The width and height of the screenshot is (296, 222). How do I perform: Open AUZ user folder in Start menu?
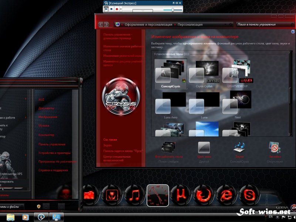pyautogui.click(x=41, y=100)
